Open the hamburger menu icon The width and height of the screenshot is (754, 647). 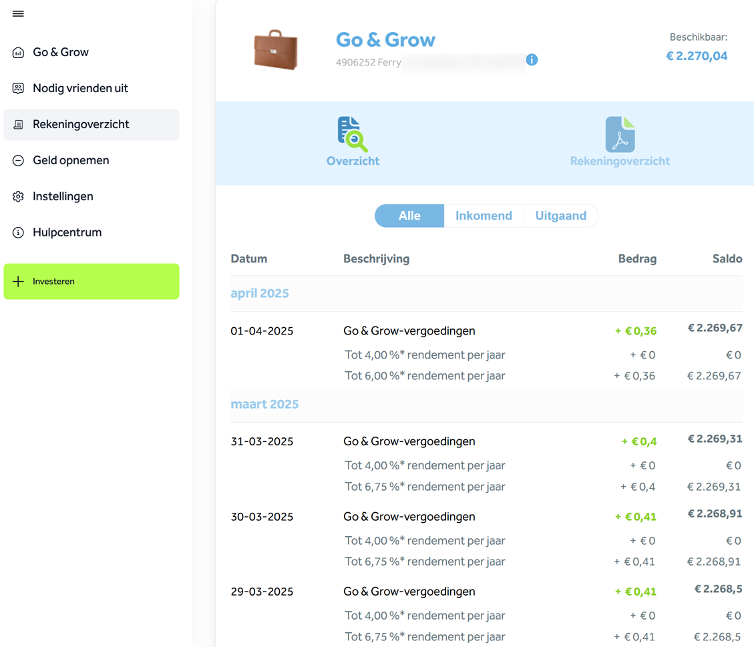[x=18, y=14]
